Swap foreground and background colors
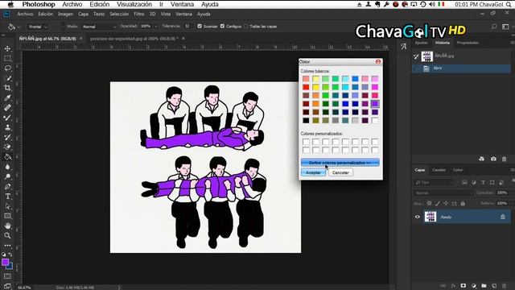The image size is (515, 290). pos(10,255)
